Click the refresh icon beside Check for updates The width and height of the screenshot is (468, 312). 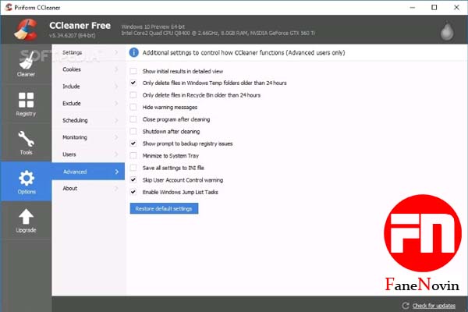[x=406, y=306]
